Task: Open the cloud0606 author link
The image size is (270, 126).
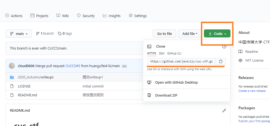Action: pos(26,66)
